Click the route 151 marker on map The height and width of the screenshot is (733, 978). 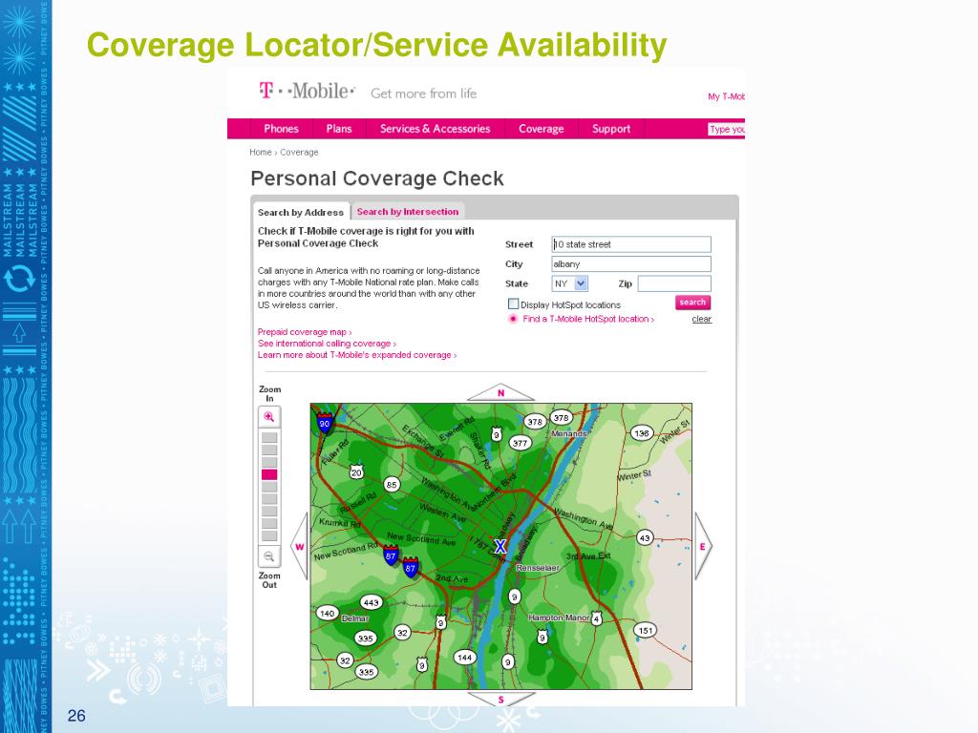click(646, 630)
